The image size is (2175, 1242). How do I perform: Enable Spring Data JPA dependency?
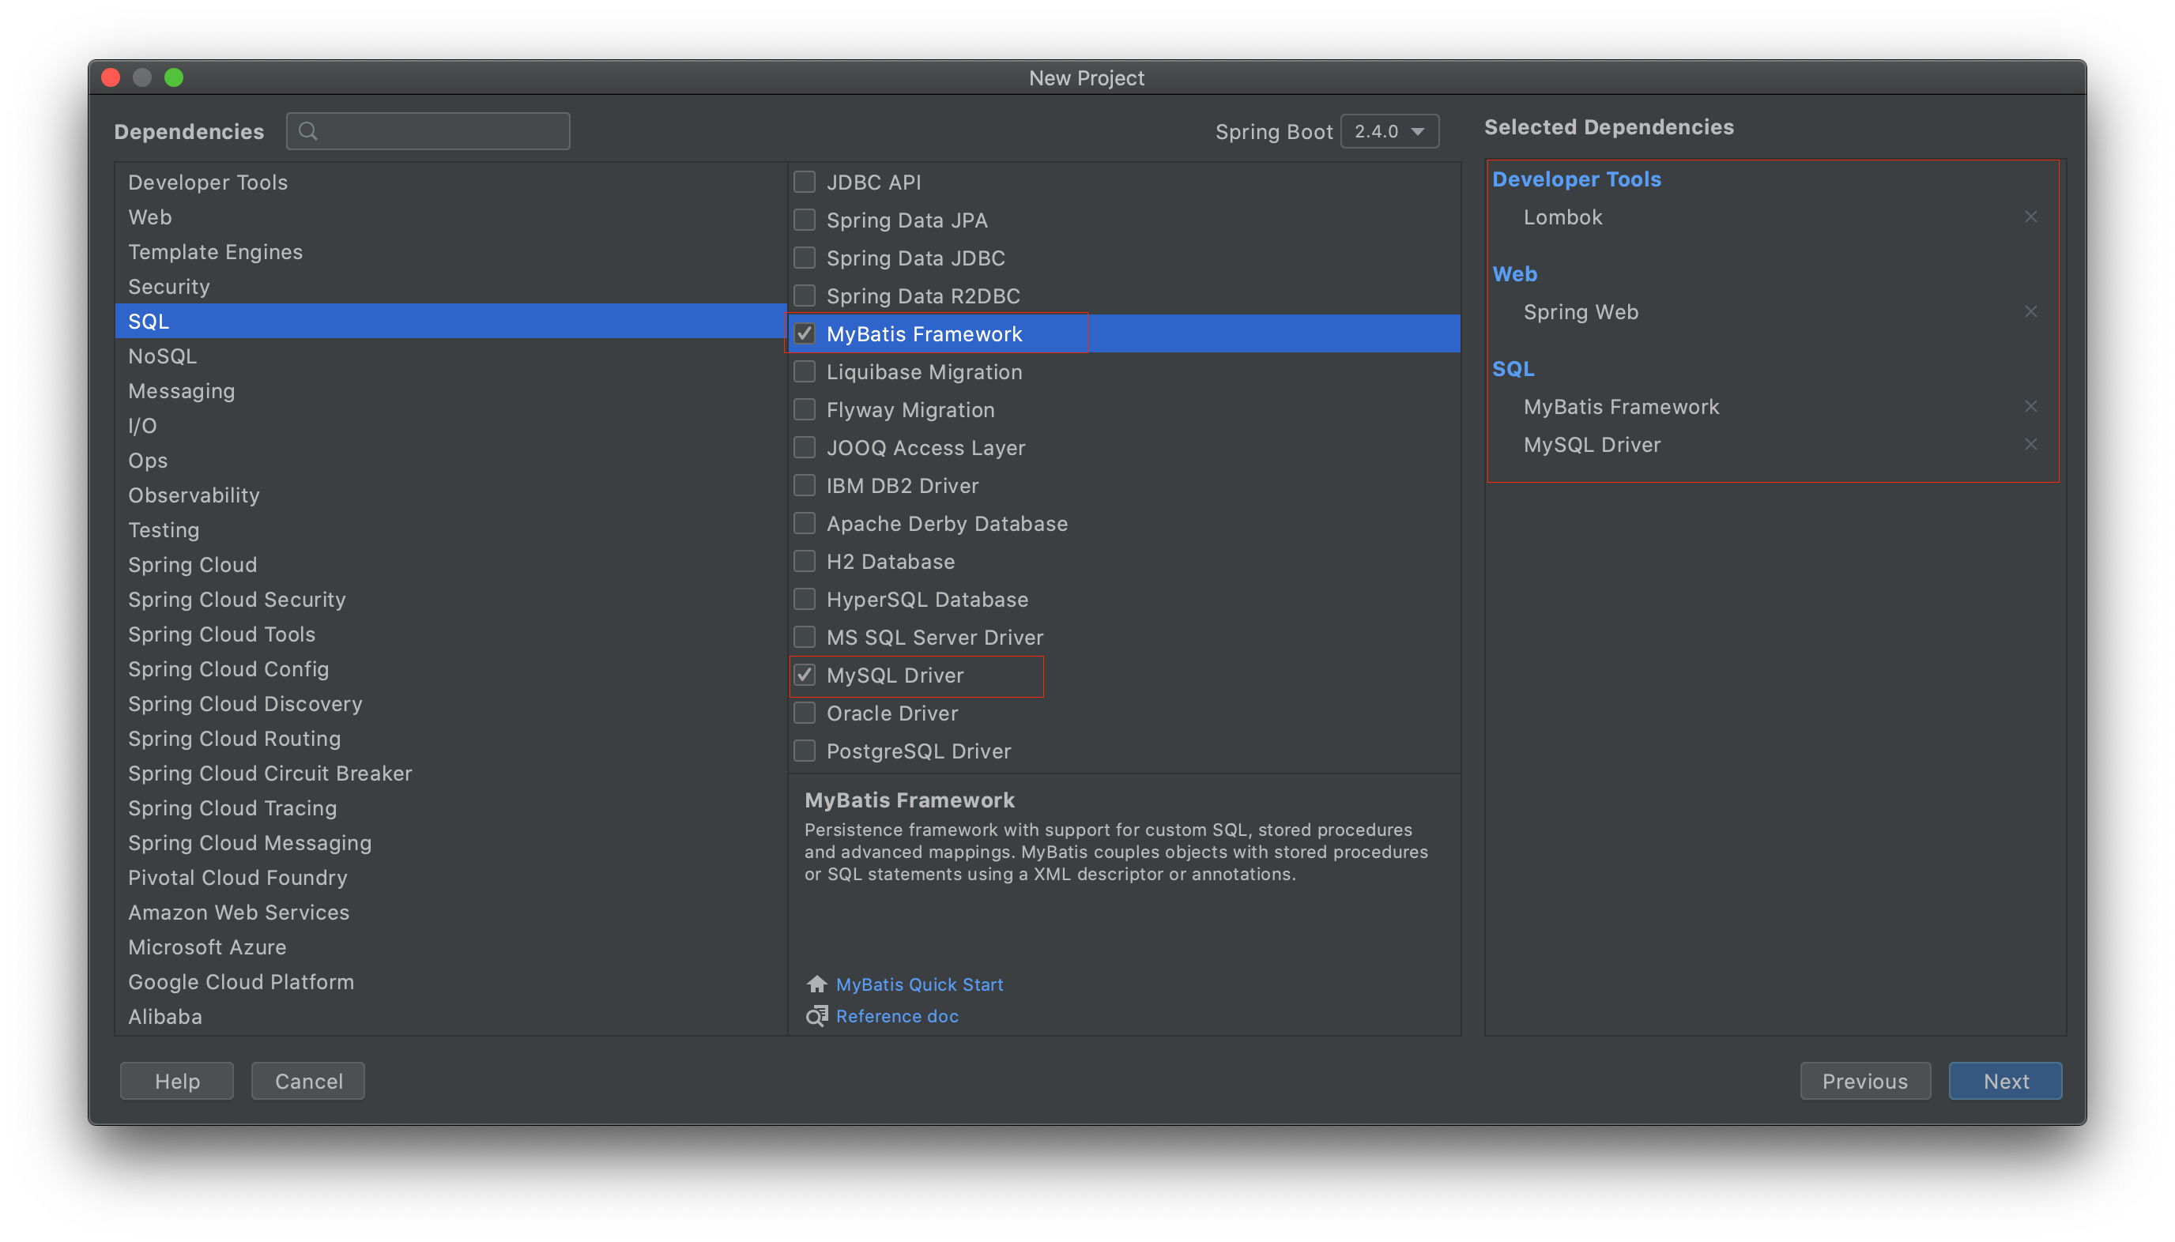[805, 220]
